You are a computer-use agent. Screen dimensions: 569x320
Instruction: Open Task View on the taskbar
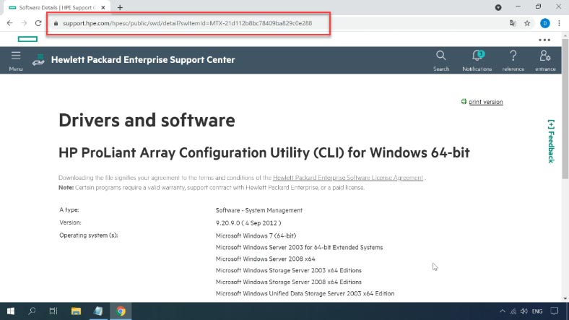click(x=53, y=311)
